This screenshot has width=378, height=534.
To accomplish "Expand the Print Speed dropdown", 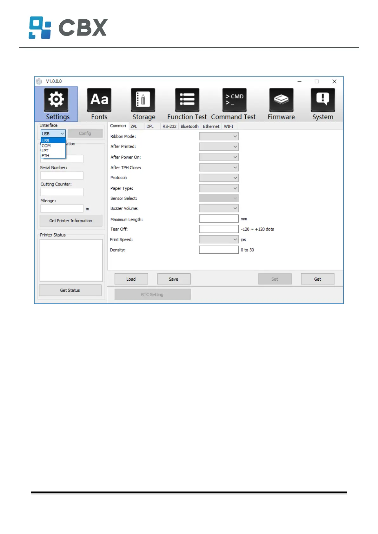I will tap(219, 239).
